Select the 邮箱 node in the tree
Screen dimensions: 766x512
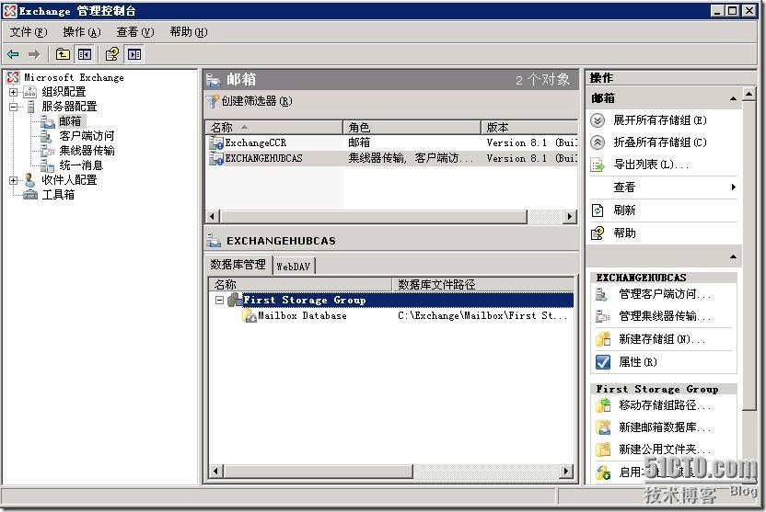tap(70, 121)
